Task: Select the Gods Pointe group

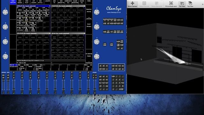Action: (33, 29)
